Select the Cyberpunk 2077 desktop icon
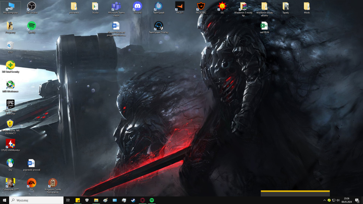 pyautogui.click(x=11, y=183)
